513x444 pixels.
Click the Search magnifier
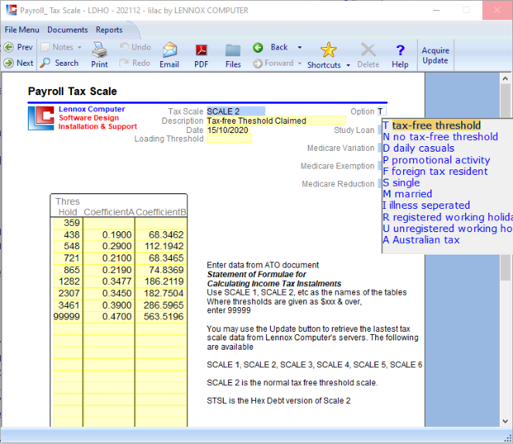tap(45, 63)
